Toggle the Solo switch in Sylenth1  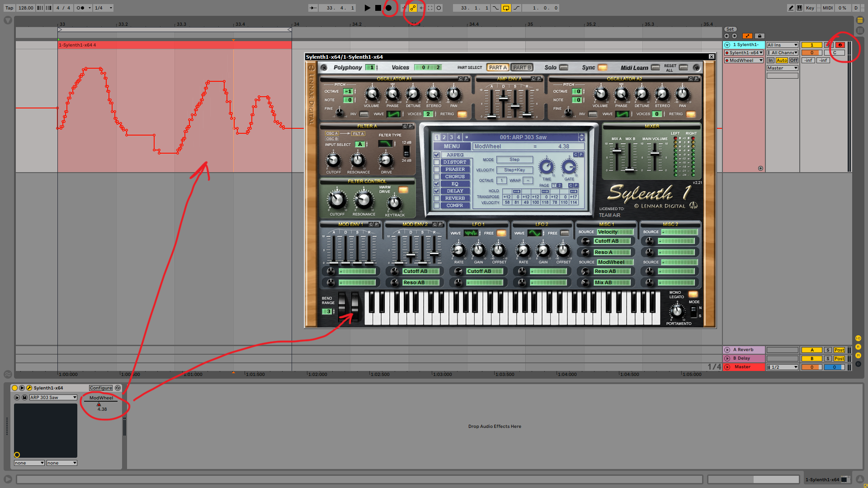coord(564,67)
